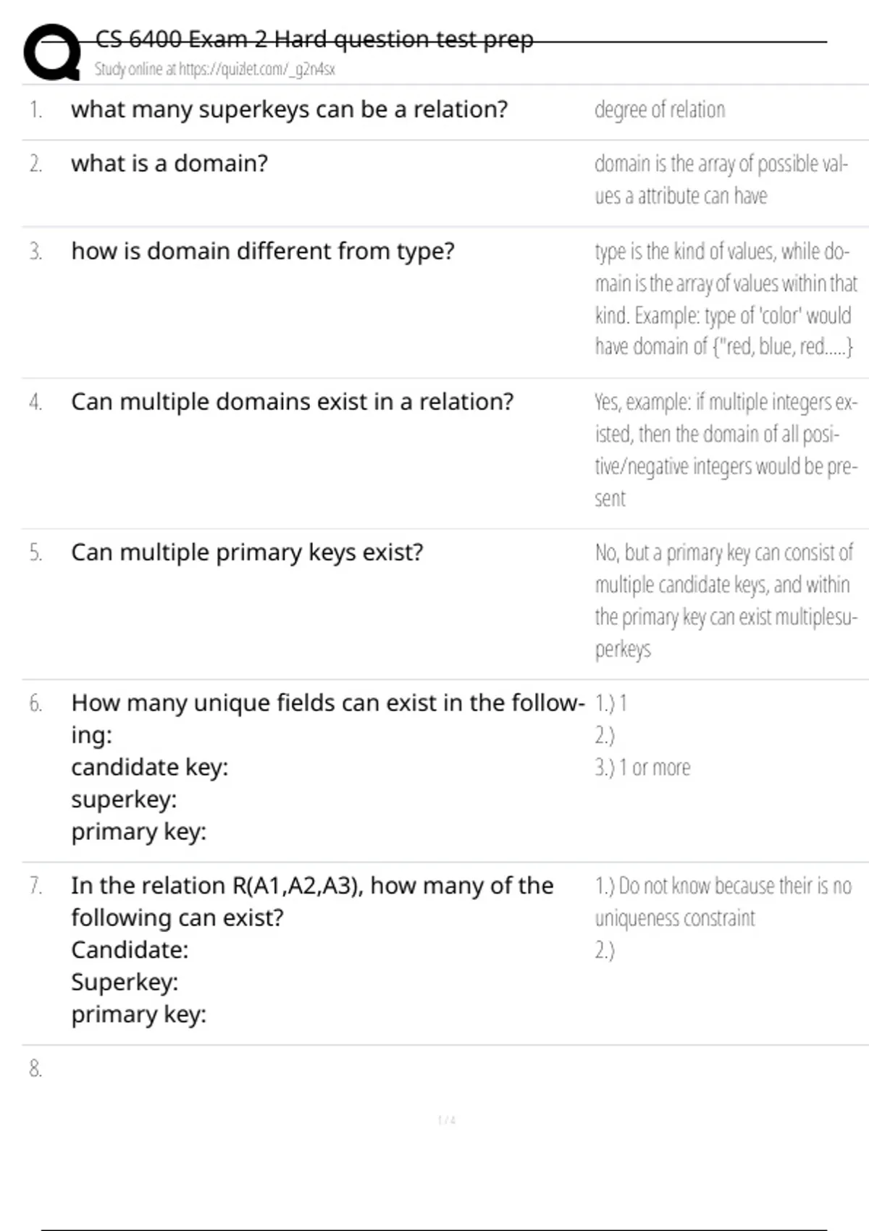Select 'how is domain different from type?'
Image resolution: width=869 pixels, height=1231 pixels.
[x=262, y=251]
